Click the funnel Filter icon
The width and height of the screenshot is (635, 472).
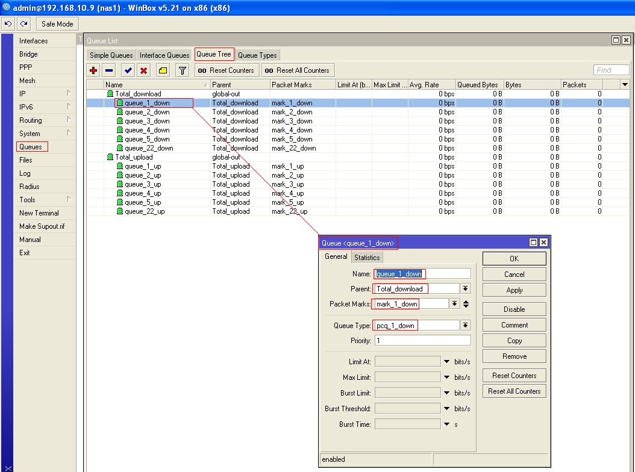point(182,70)
